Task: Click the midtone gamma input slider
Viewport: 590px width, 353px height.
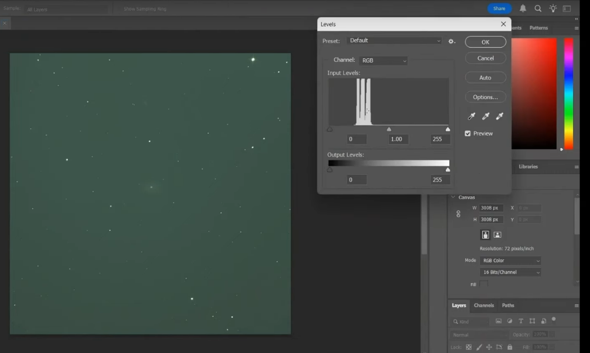Action: [x=389, y=129]
